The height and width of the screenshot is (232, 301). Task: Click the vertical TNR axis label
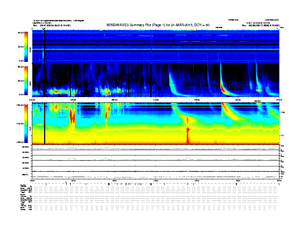(x=30, y=130)
